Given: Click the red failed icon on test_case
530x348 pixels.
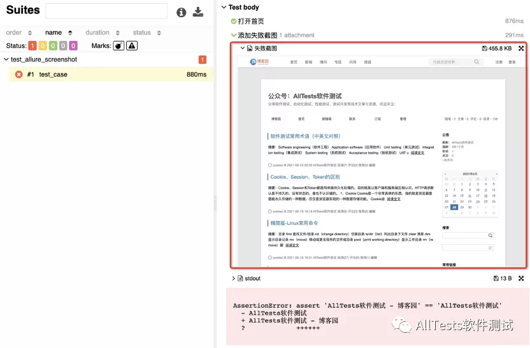Looking at the screenshot, I should 19,75.
